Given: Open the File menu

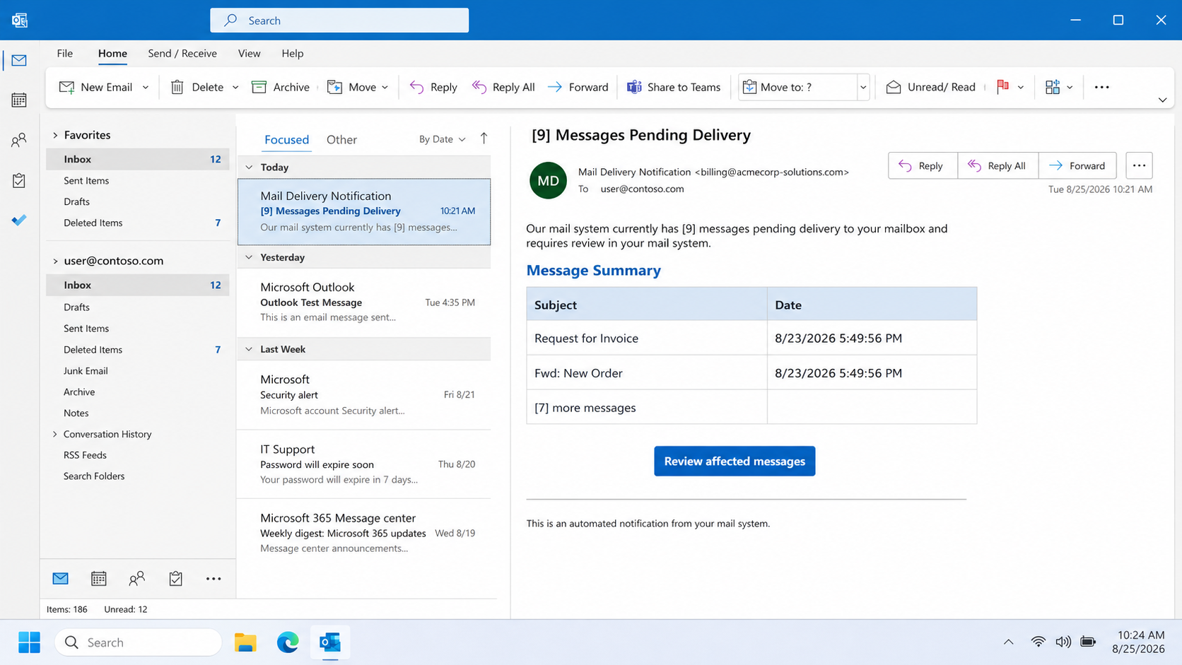Looking at the screenshot, I should pos(65,53).
